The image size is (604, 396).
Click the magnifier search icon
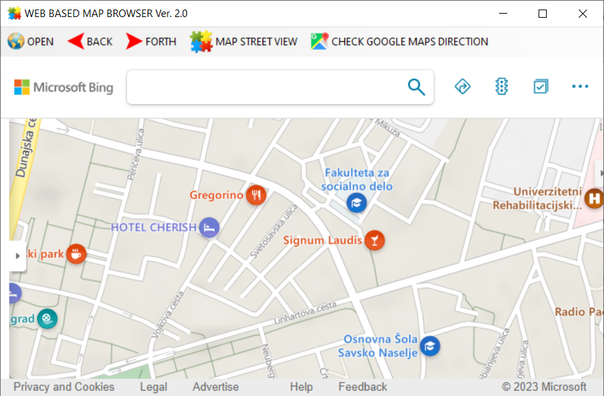tap(417, 87)
